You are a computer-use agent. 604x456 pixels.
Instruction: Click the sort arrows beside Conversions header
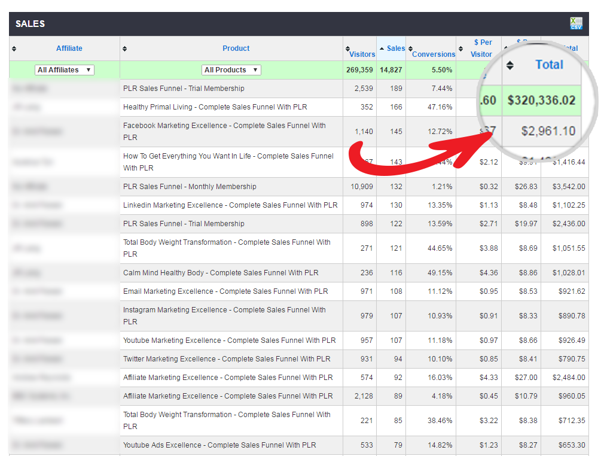tap(409, 49)
